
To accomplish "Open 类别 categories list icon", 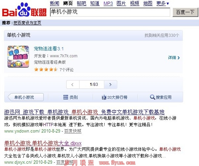I will (66, 97).
